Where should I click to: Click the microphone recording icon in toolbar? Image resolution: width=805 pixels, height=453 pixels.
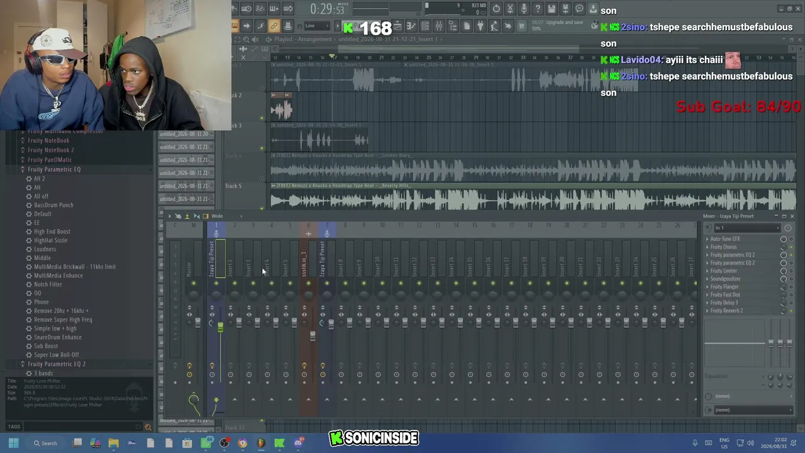point(524,9)
